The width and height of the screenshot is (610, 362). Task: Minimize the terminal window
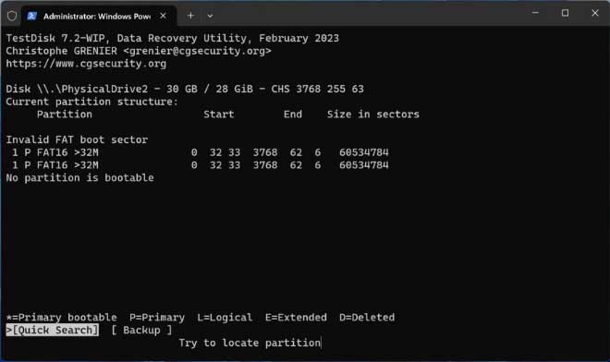[535, 13]
